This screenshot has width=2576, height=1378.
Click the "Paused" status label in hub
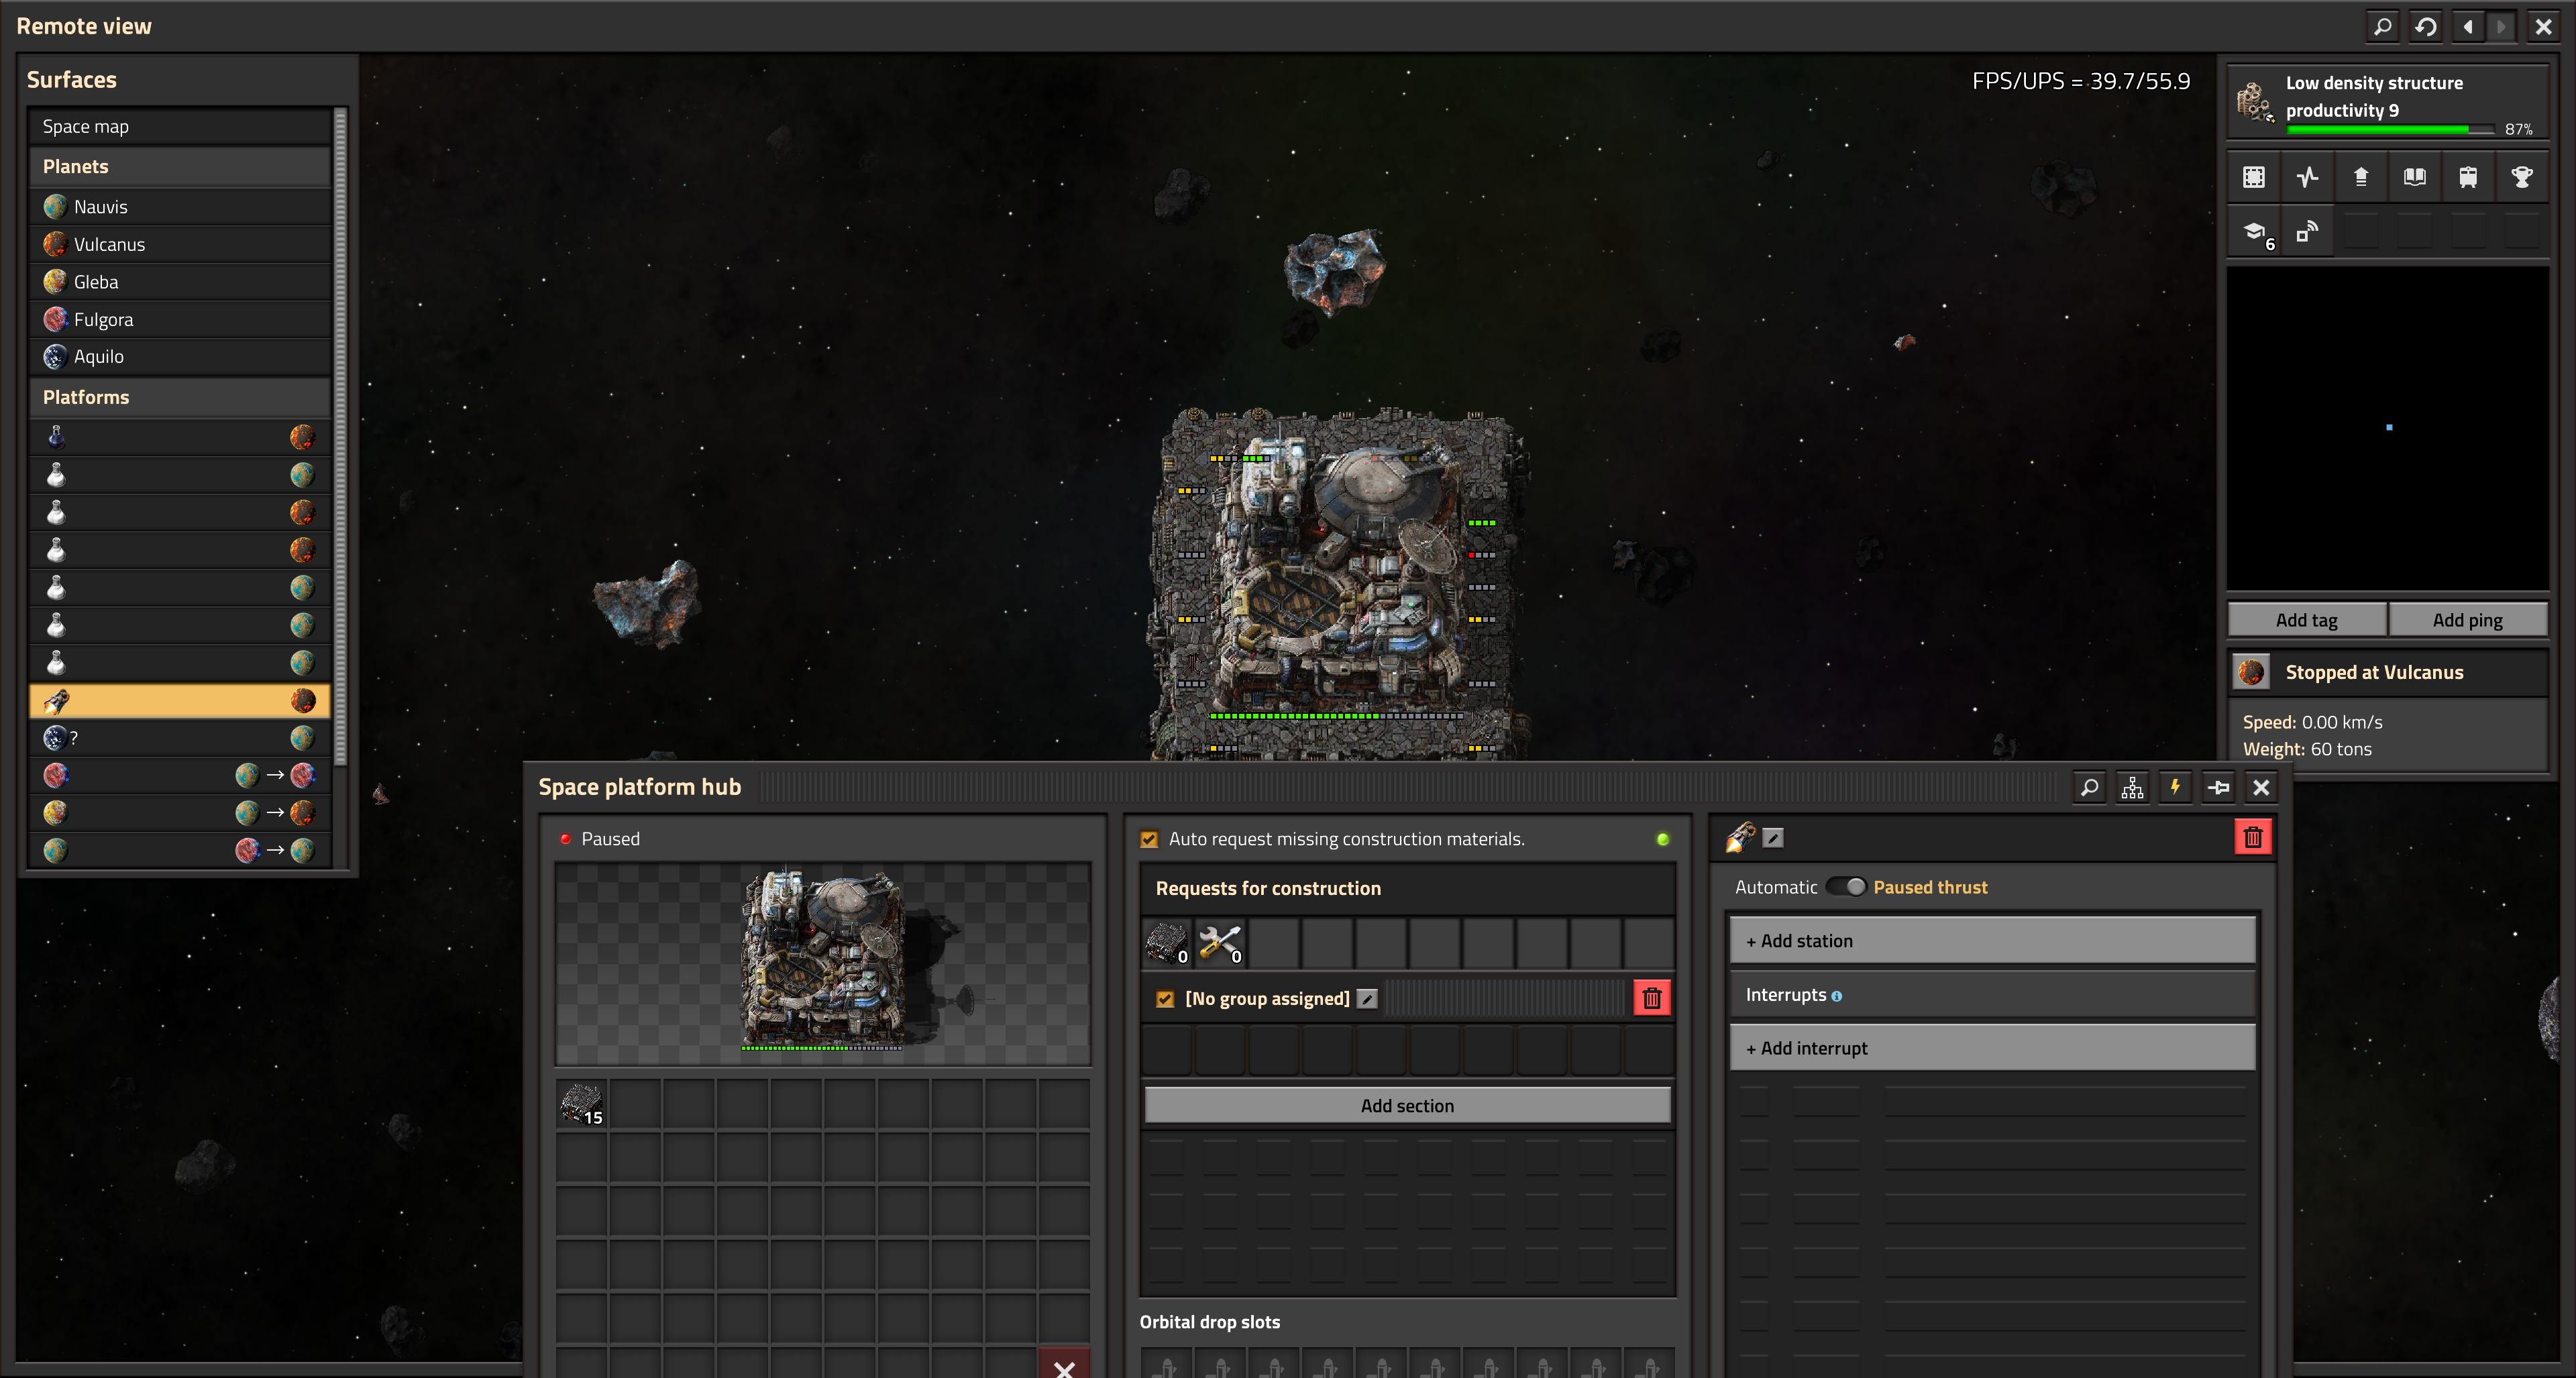(610, 839)
